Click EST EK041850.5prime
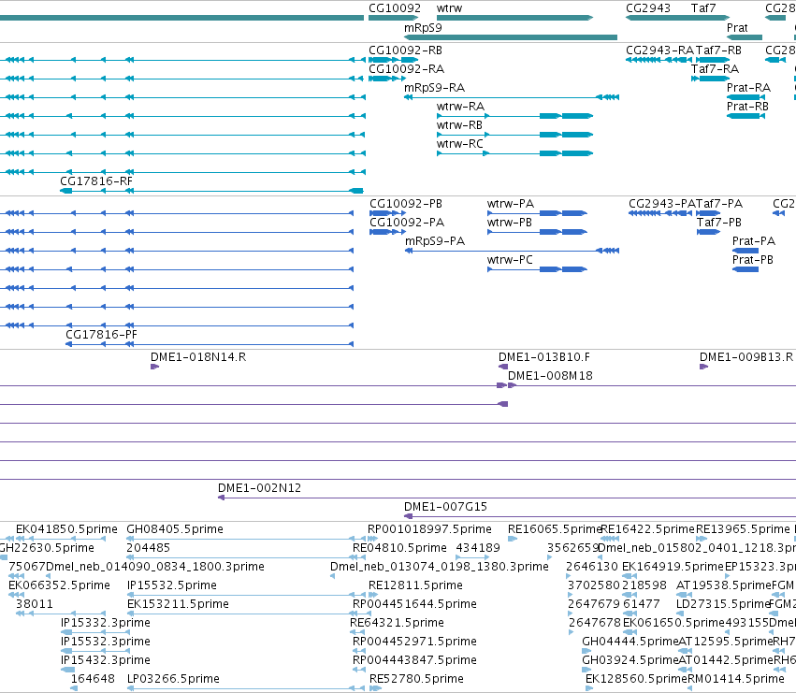 (x=66, y=529)
